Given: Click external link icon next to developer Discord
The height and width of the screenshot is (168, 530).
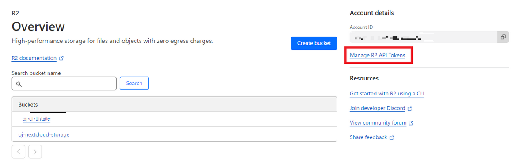Looking at the screenshot, I should point(410,108).
